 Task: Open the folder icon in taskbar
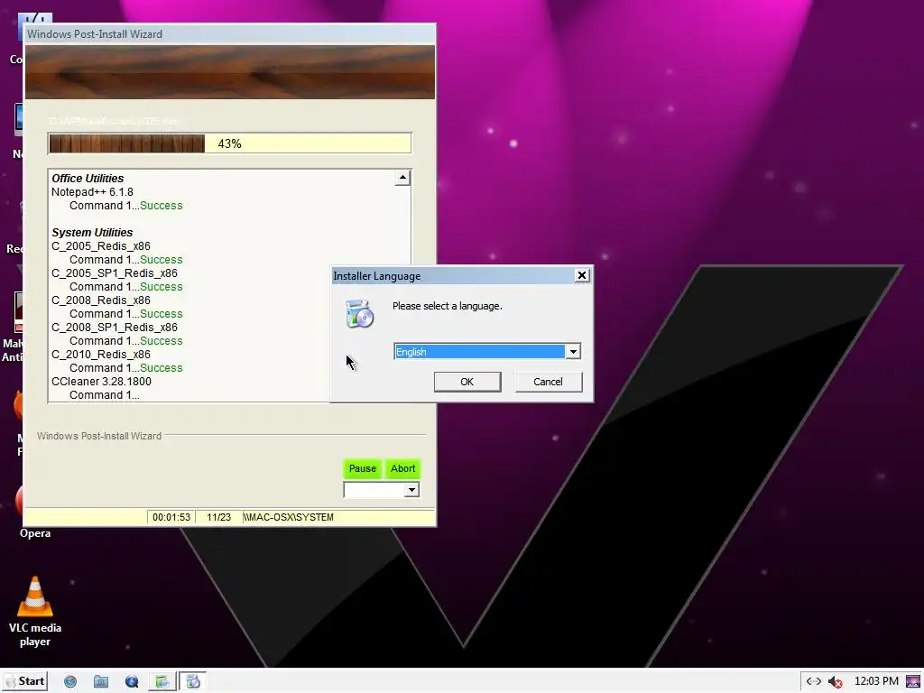tap(101, 682)
